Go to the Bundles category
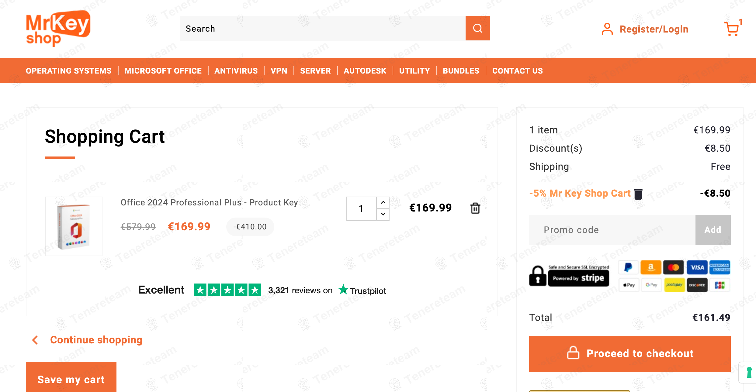 tap(461, 71)
